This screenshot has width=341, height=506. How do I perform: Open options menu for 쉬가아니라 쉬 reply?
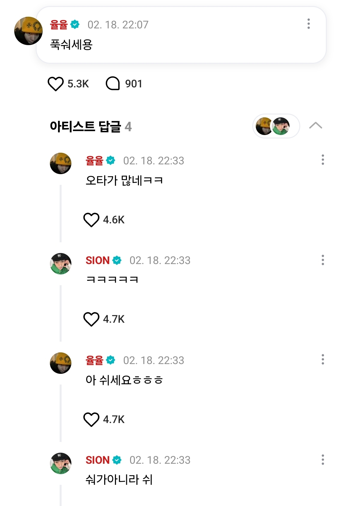(x=322, y=460)
